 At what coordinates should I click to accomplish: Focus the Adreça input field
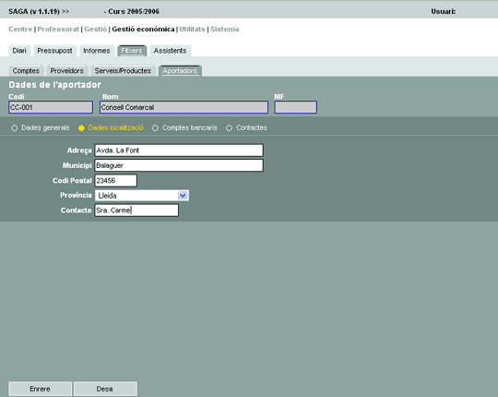179,150
